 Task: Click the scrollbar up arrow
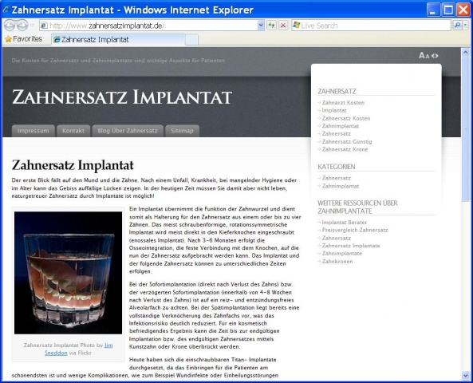(x=465, y=52)
